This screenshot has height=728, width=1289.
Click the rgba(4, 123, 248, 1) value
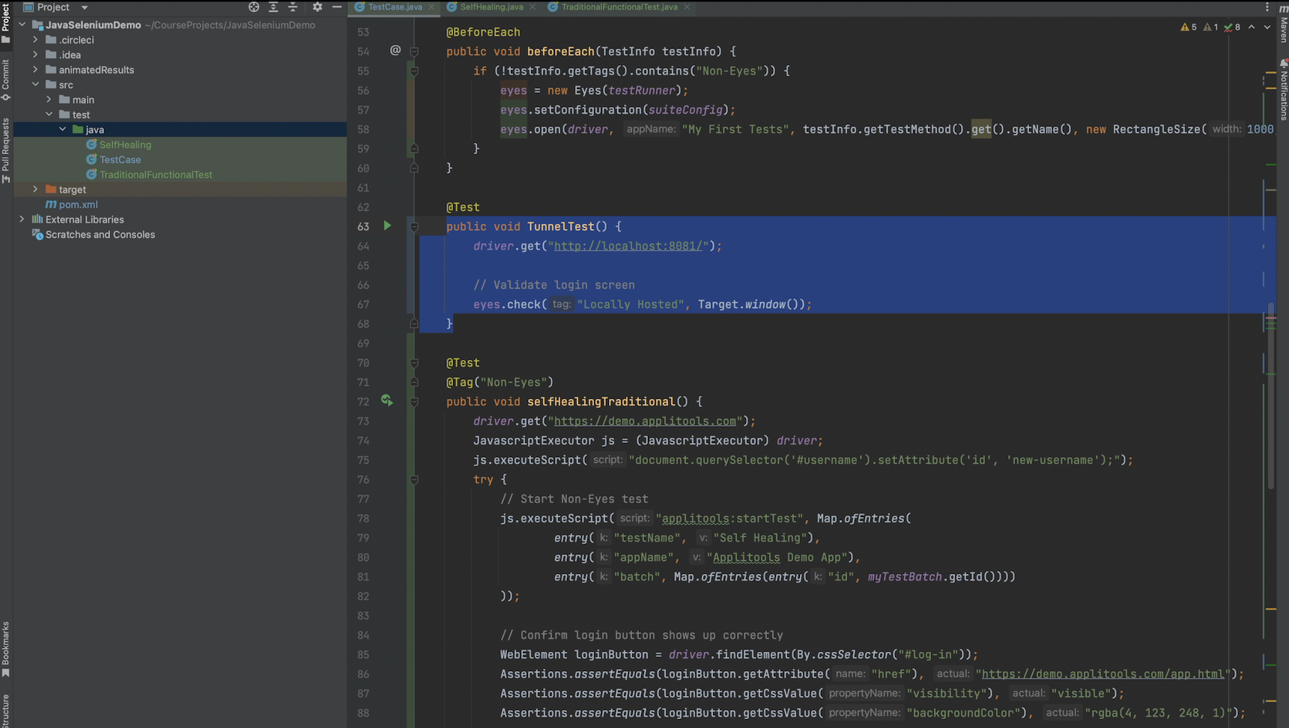[x=1159, y=713]
